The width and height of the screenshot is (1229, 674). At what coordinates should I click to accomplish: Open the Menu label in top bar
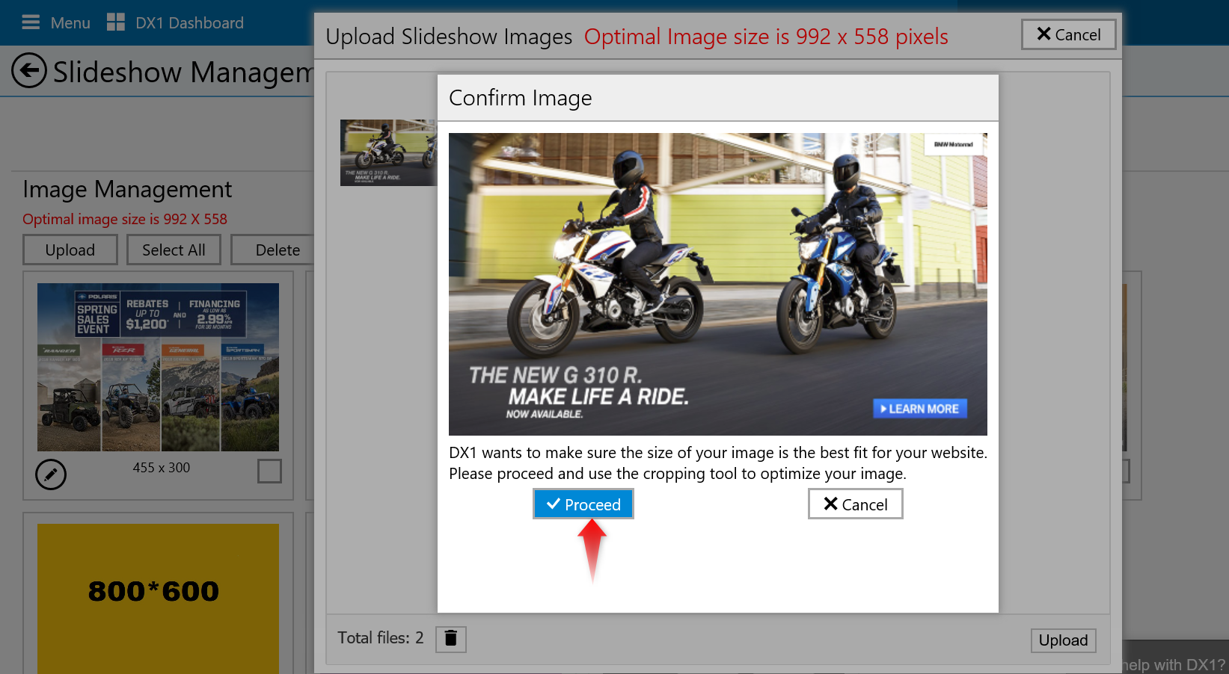coord(70,23)
